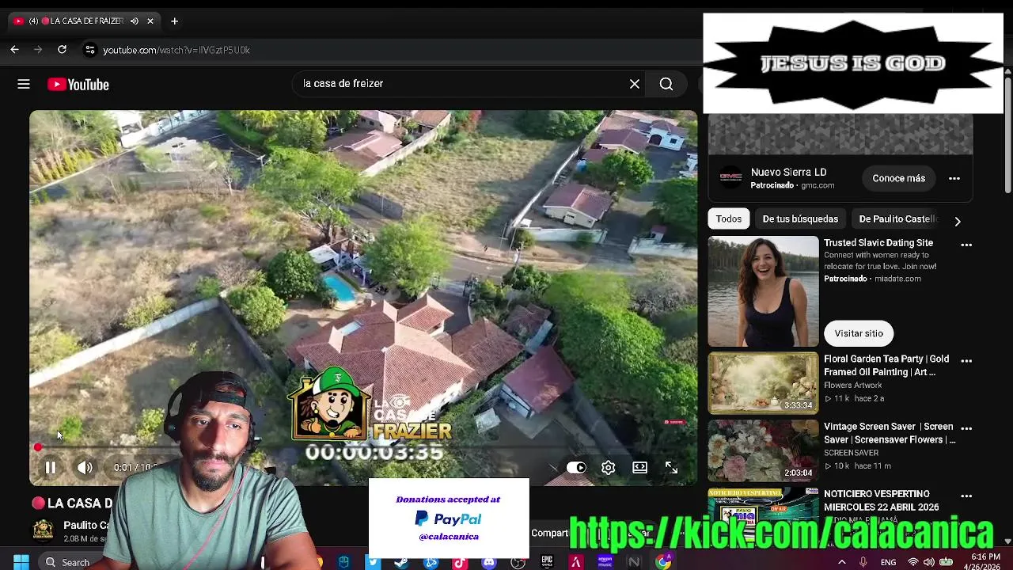Open the YouTube guide hamburger menu
The width and height of the screenshot is (1013, 570).
point(24,84)
